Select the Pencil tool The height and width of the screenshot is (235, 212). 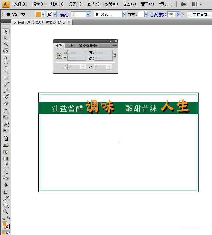coord(6,91)
